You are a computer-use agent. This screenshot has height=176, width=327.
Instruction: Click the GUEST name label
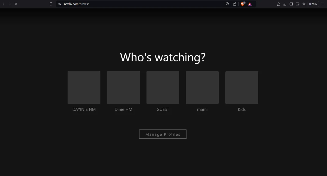[163, 109]
